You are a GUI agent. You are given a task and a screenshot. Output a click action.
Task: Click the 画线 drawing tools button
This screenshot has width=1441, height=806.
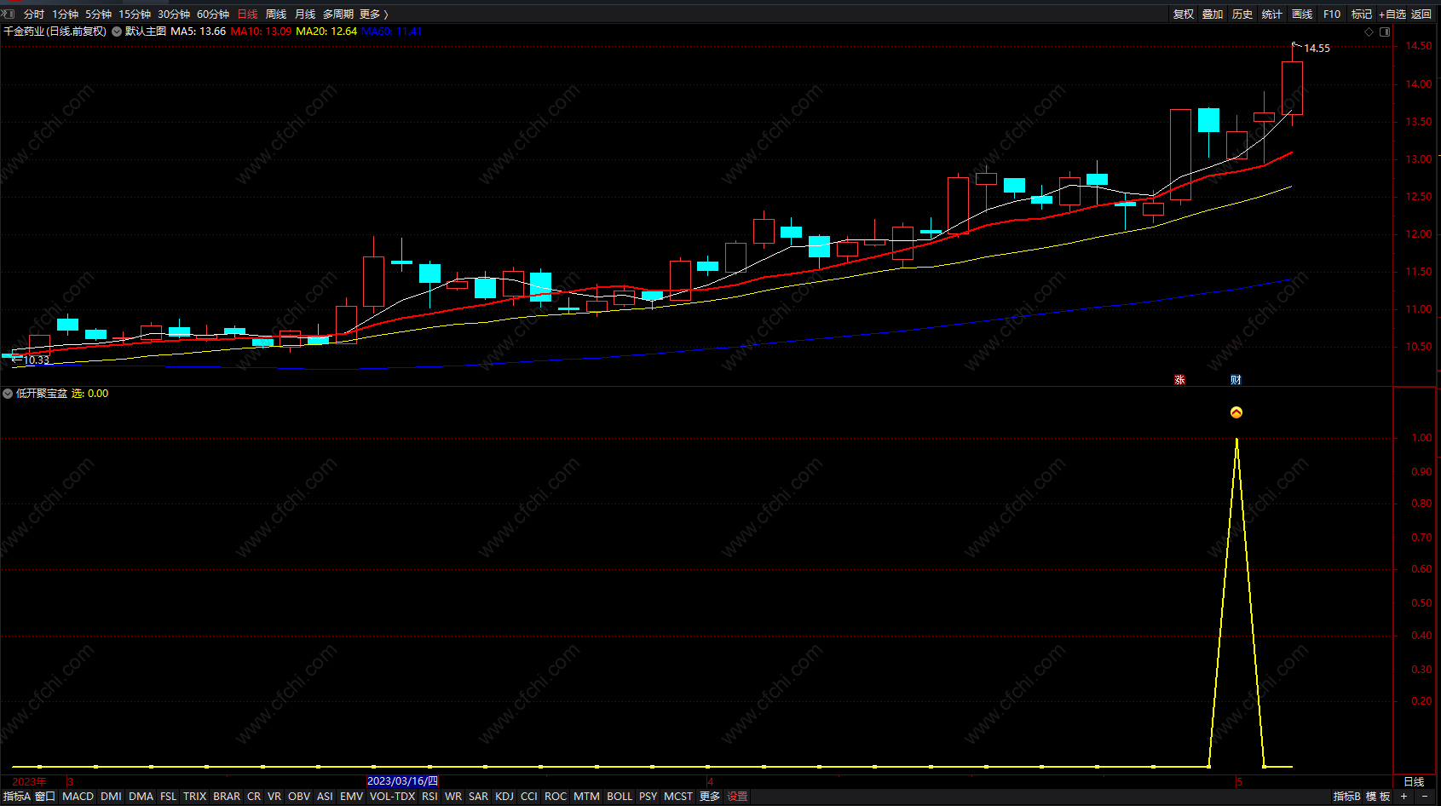click(x=1302, y=14)
